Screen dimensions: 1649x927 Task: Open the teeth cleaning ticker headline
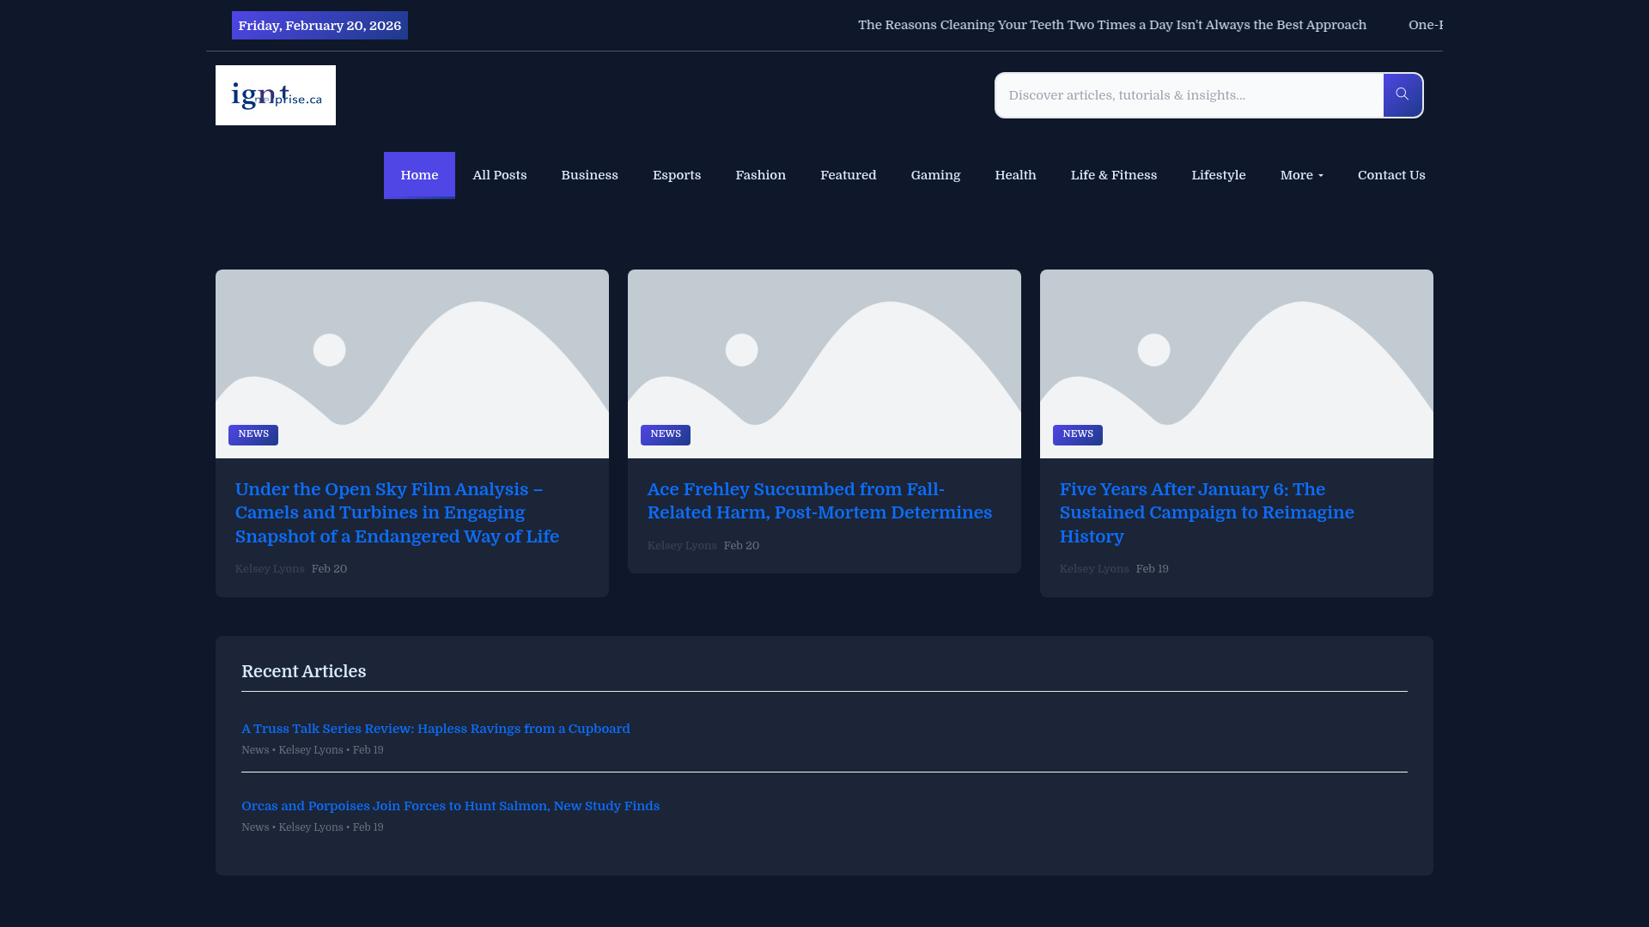1112,25
